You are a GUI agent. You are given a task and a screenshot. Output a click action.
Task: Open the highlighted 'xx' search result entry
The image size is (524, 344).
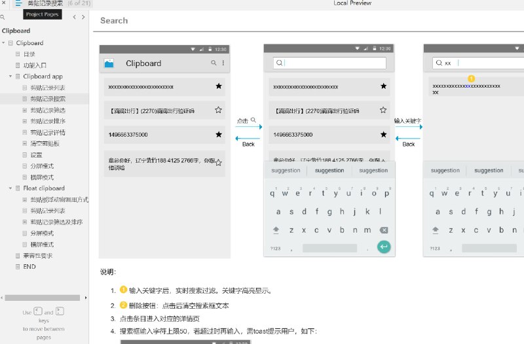[476, 87]
